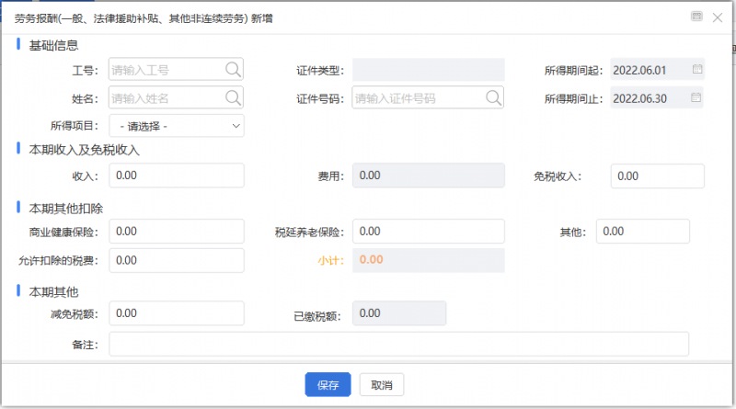Click the 商业健康保险 amount field

pos(177,232)
